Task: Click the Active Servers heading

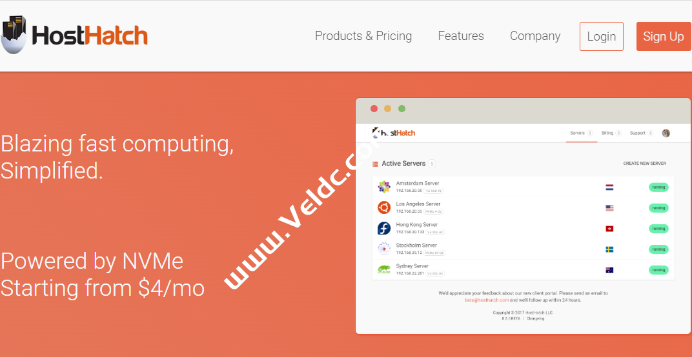Action: (x=403, y=164)
